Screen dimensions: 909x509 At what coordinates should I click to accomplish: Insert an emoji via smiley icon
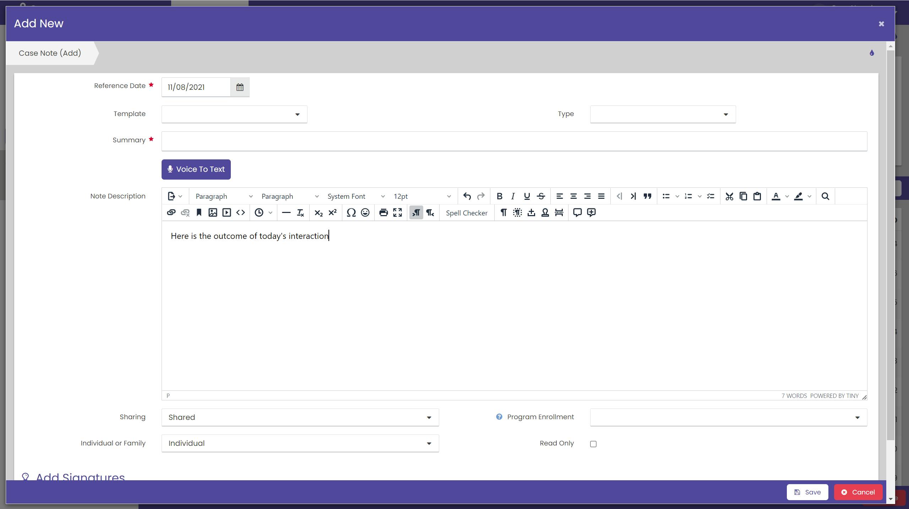365,213
